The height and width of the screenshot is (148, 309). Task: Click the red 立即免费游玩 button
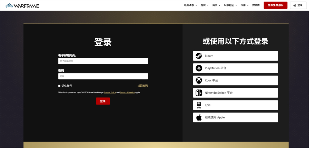coord(276,5)
